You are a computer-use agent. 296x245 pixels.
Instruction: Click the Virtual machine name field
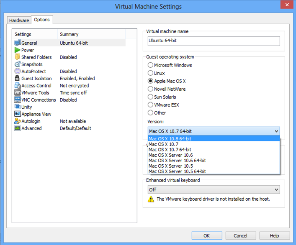click(x=214, y=41)
